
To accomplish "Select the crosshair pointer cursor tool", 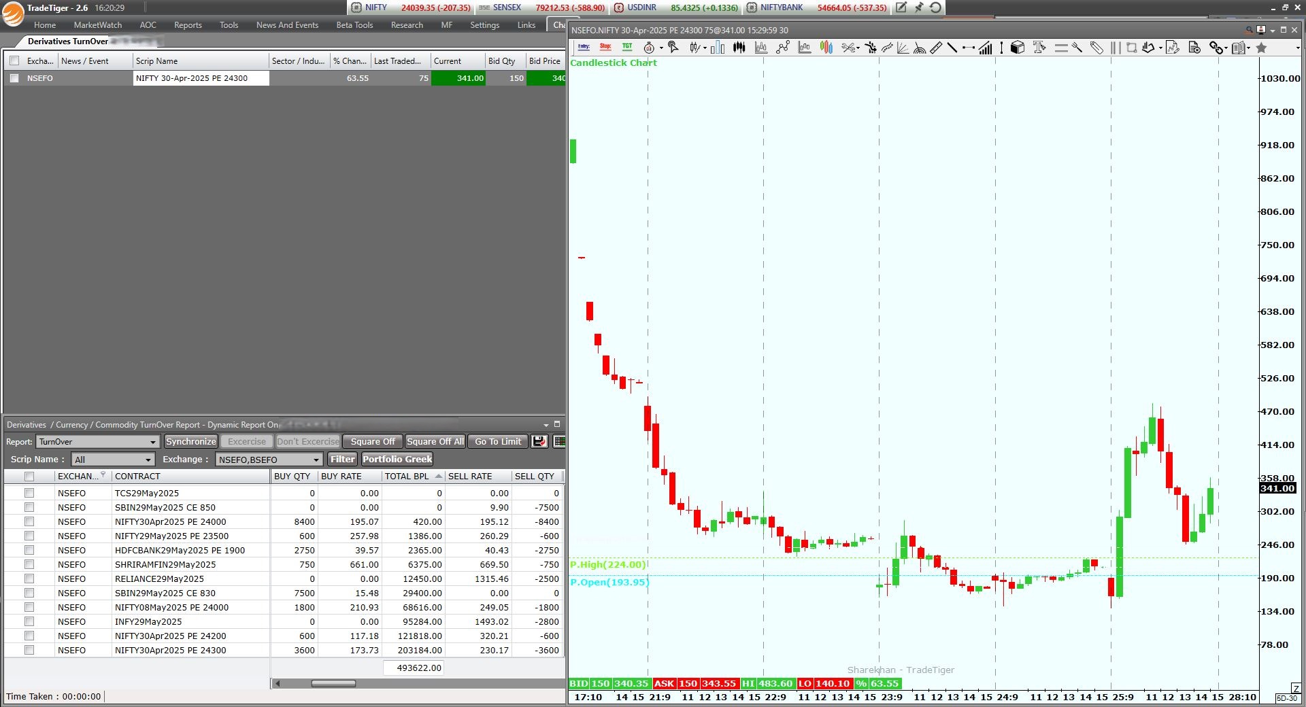I will coord(673,47).
